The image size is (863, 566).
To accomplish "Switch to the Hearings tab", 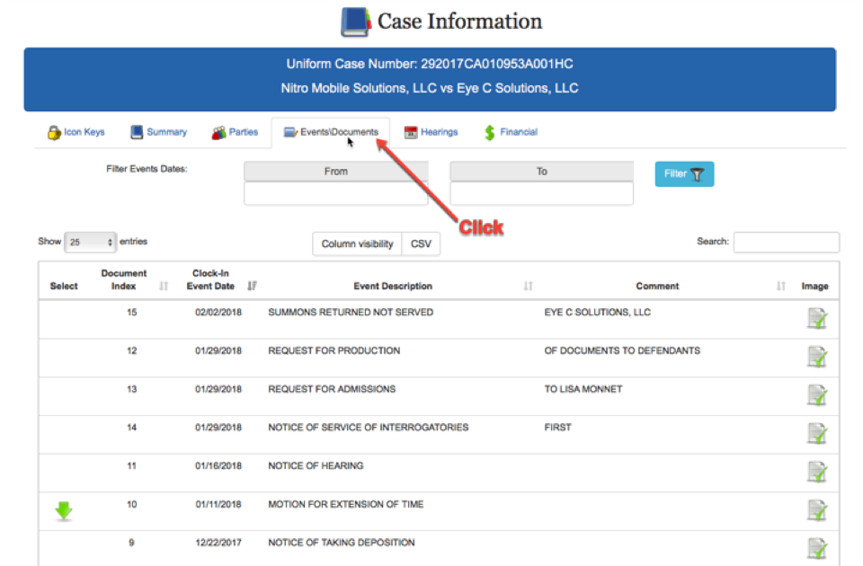I will tap(431, 132).
